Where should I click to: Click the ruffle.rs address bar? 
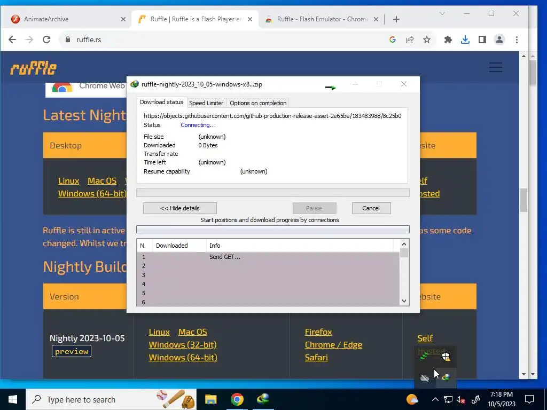pyautogui.click(x=223, y=40)
